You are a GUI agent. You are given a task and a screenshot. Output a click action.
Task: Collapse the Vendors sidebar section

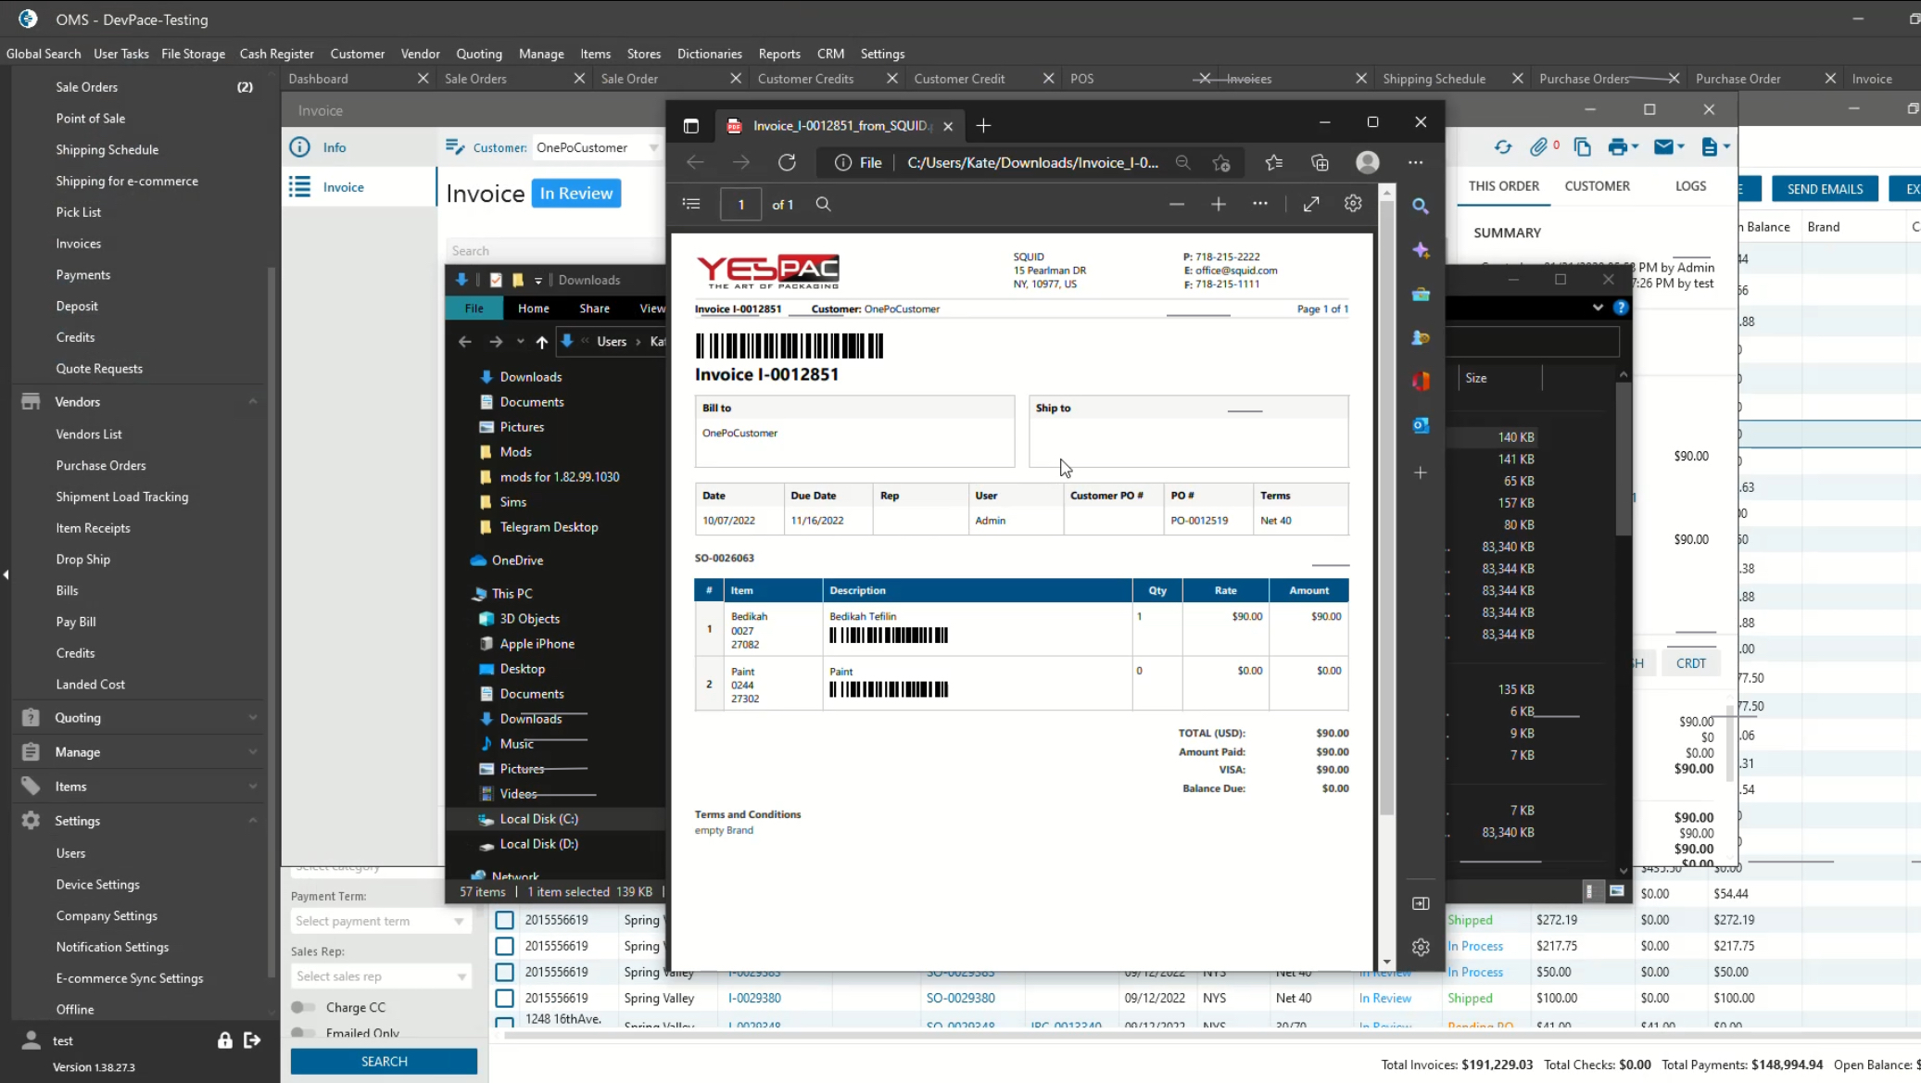(x=252, y=401)
